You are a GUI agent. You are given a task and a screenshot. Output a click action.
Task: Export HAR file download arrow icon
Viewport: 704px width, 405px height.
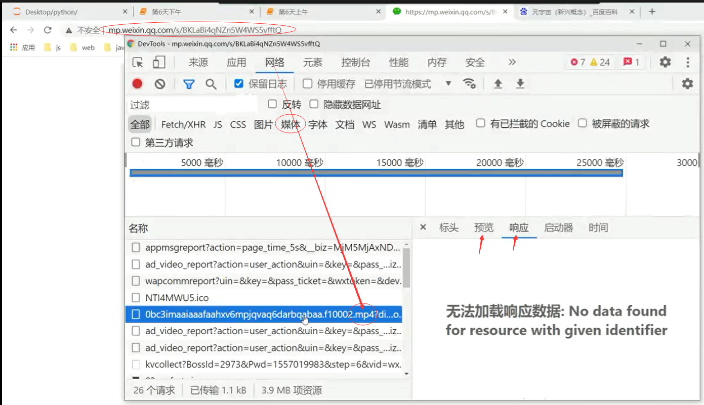click(x=520, y=83)
